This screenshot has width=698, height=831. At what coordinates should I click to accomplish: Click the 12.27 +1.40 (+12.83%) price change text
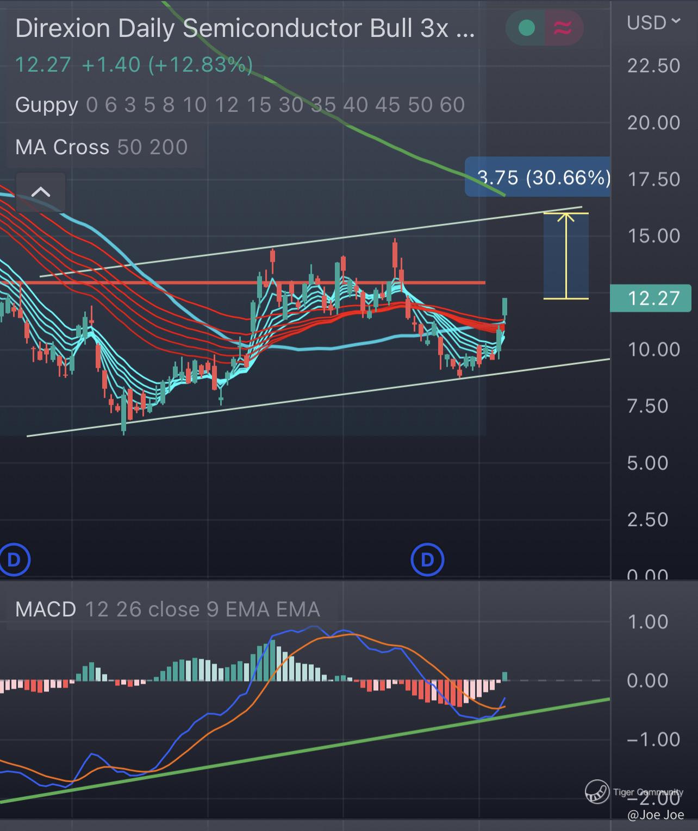(x=134, y=65)
